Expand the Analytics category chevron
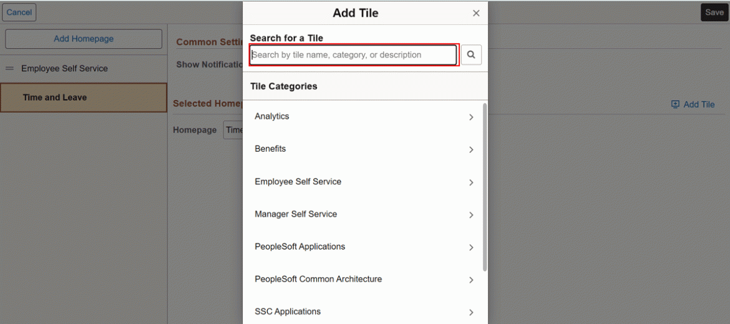The image size is (730, 324). [471, 117]
